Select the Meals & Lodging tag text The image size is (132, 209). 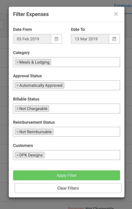tap(34, 62)
